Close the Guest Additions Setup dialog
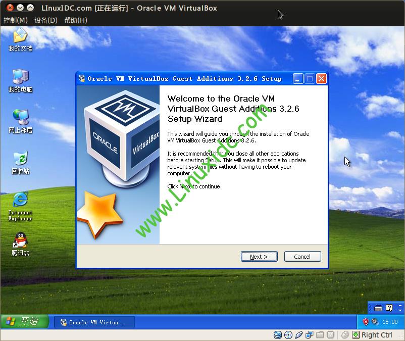Screen dimensions: 405x341 (321, 79)
